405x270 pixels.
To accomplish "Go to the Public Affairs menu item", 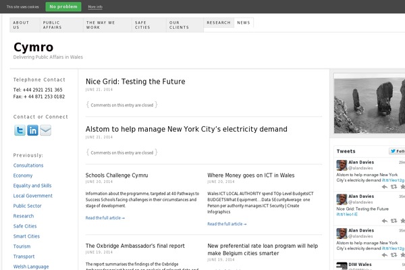I will point(61,25).
